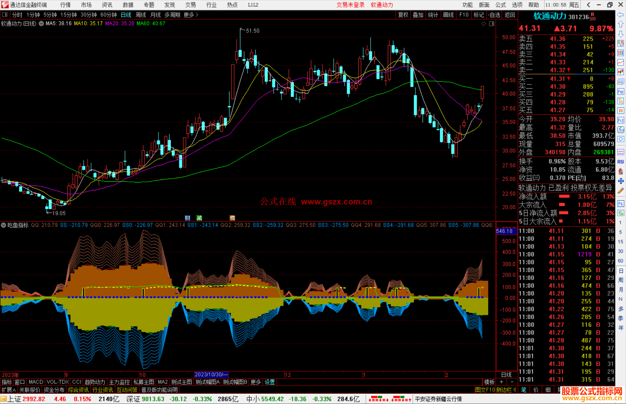
Task: Click the 复权 button above the chart
Action: click(x=403, y=15)
